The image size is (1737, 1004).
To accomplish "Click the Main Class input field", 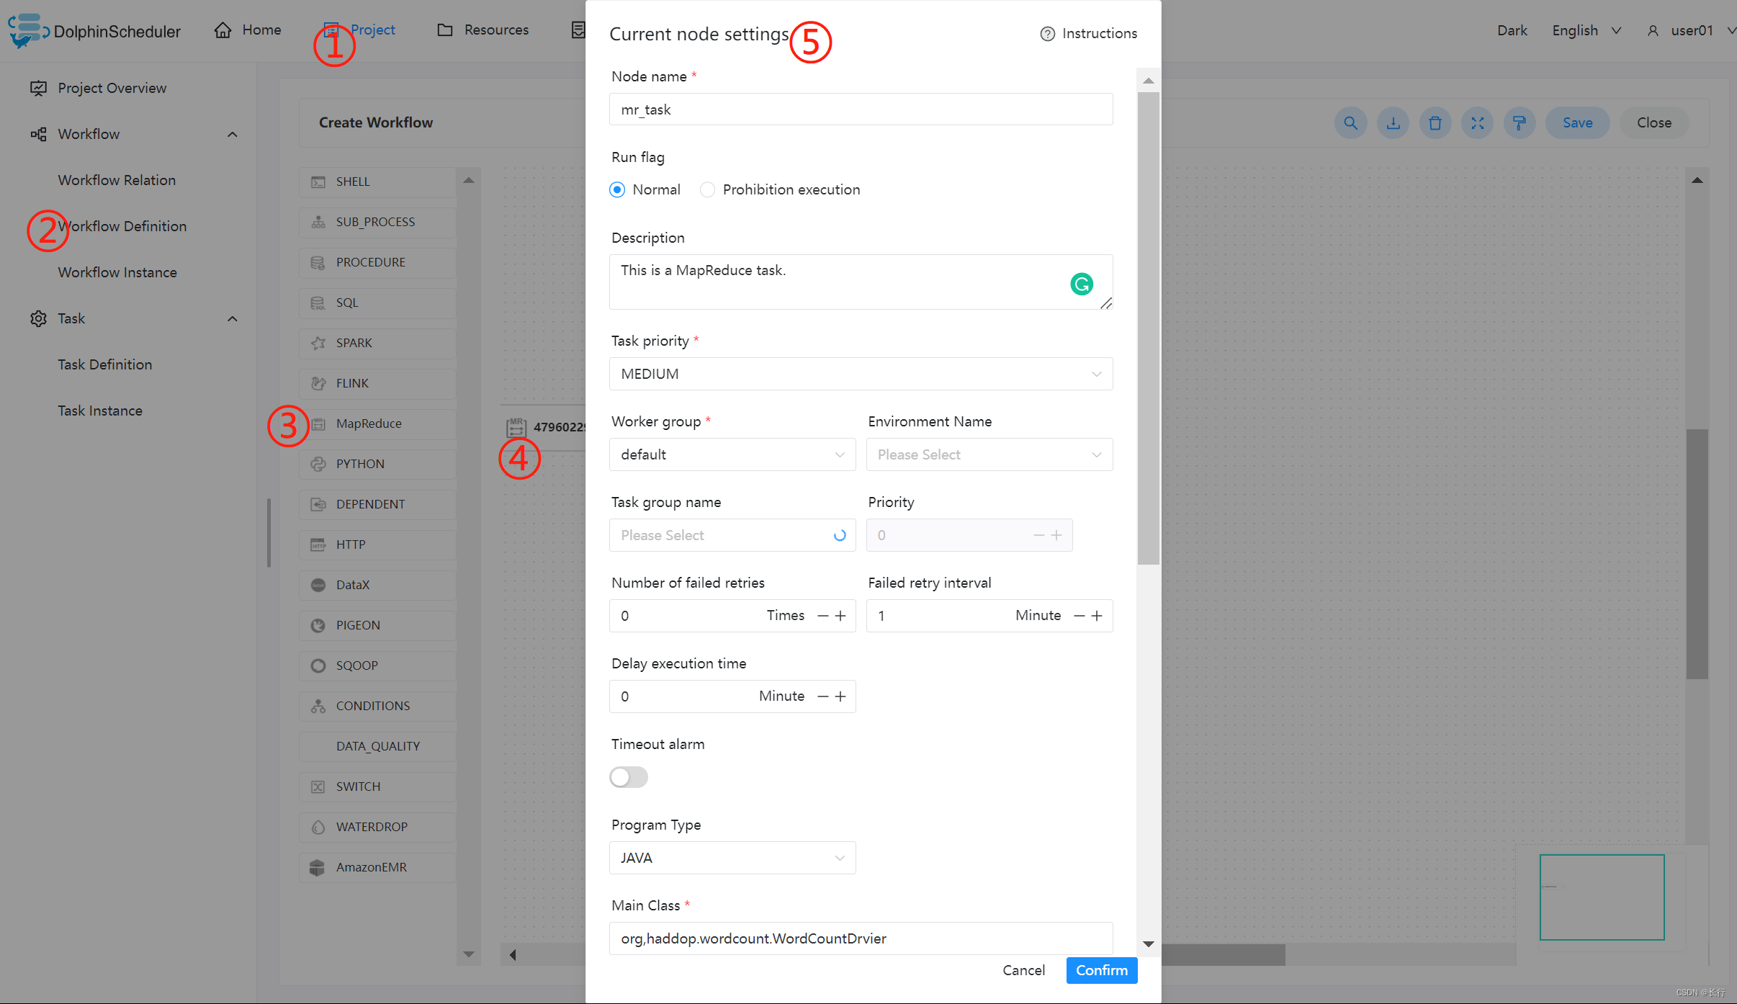I will tap(861, 937).
